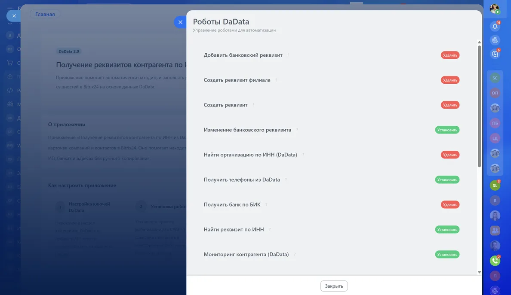Delete the Добавить банковский реквизит robot
The image size is (511, 295).
450,55
